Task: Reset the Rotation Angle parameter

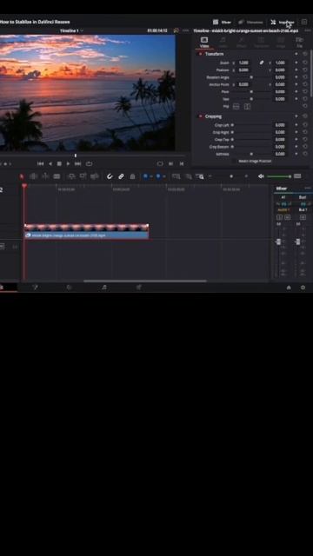Action: point(305,77)
